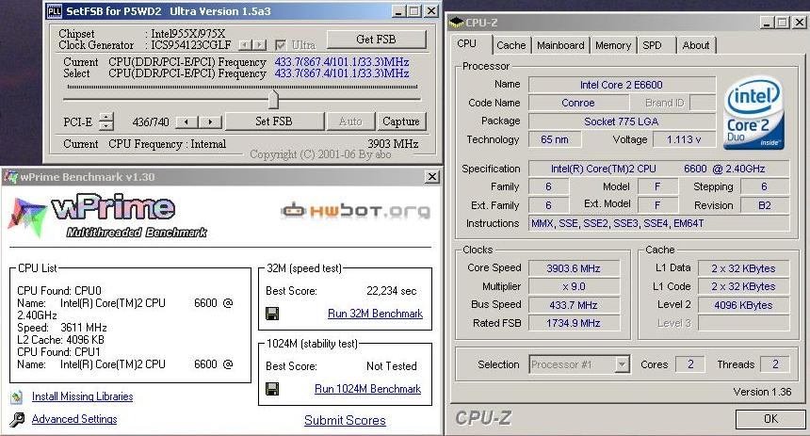Click the Package Socket 775 LGA field
810x436 pixels.
(622, 121)
